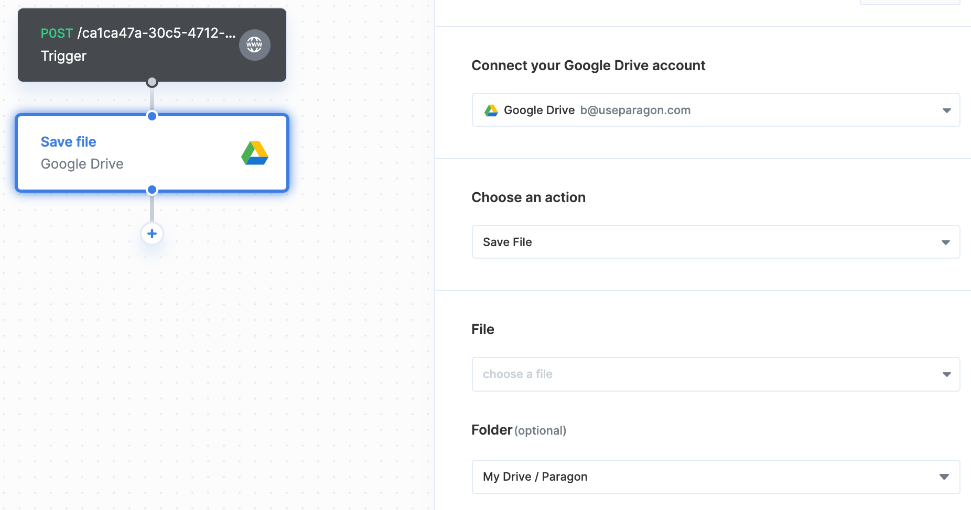Click the 'Choose an action' heading
The width and height of the screenshot is (971, 510).
pos(528,197)
